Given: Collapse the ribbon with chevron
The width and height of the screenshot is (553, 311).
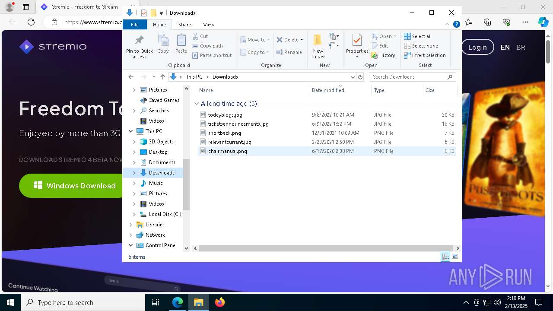Looking at the screenshot, I should [x=448, y=25].
